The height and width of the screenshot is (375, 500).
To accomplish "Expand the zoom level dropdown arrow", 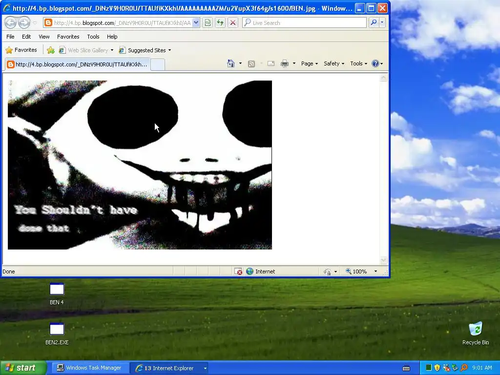I will [375, 271].
